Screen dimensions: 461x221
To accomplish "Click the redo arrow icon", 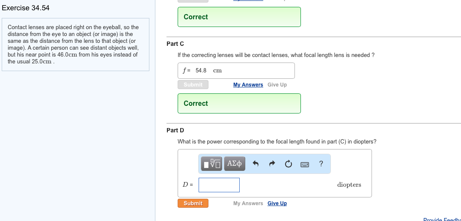I will [272, 164].
